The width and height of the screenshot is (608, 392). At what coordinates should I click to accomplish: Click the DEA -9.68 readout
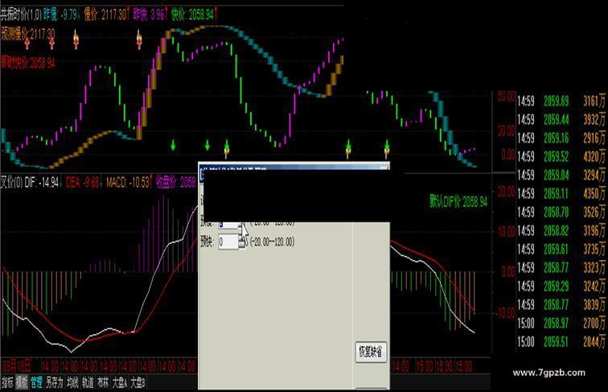(x=84, y=182)
